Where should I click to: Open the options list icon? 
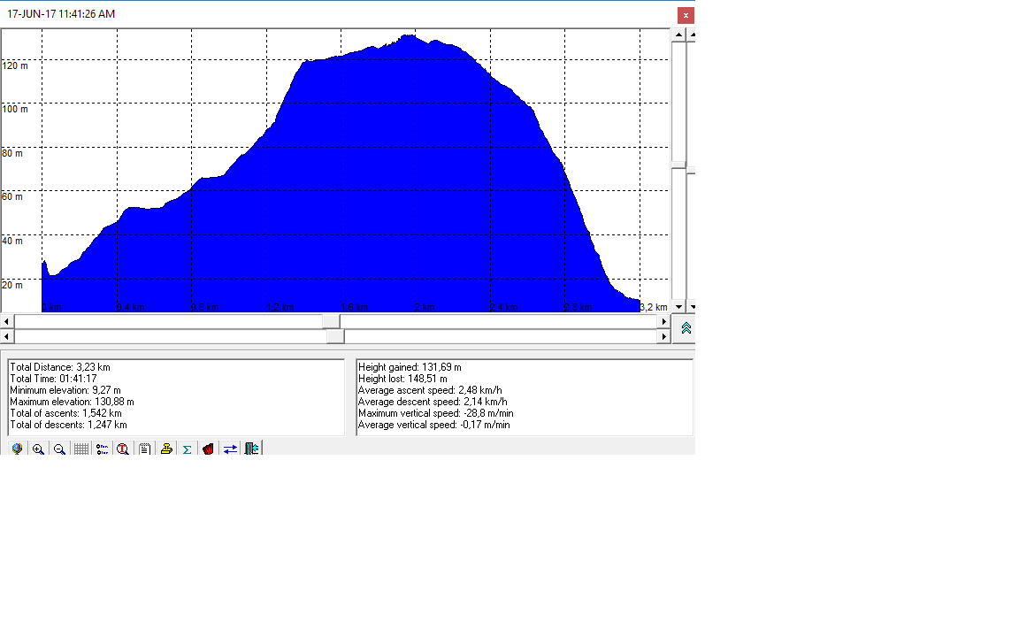point(102,449)
